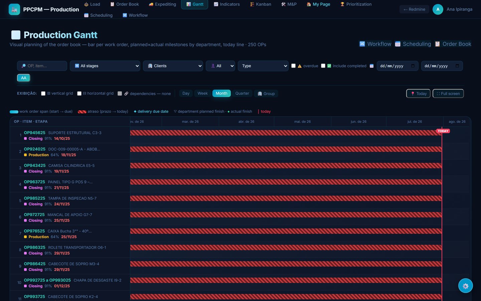Click the Full screen button
This screenshot has width=481, height=301.
click(x=448, y=94)
